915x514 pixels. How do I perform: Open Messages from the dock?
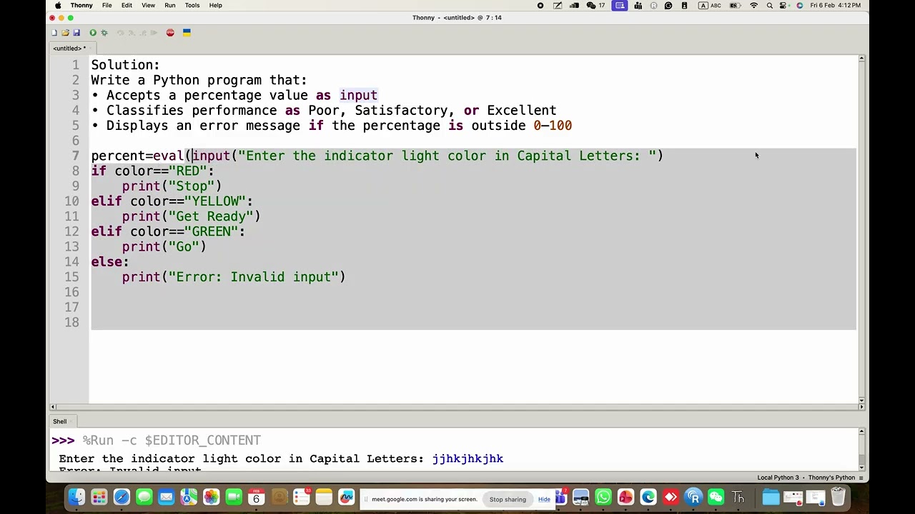click(x=144, y=497)
